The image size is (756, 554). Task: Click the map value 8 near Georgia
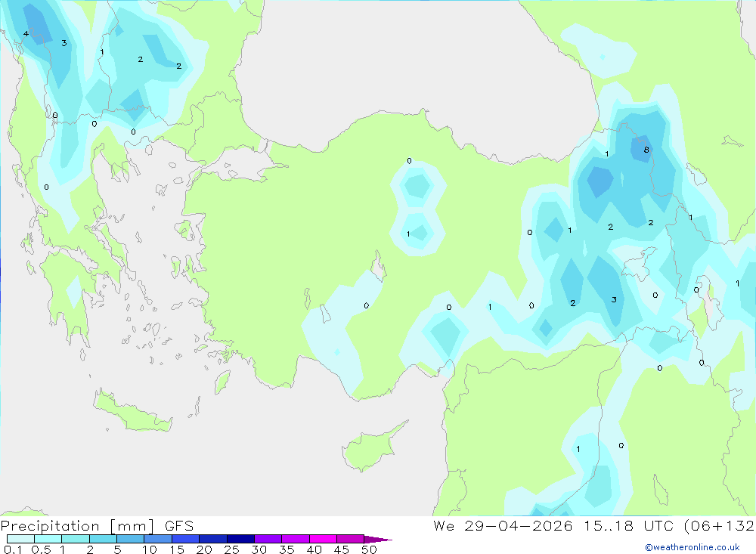[x=646, y=150]
